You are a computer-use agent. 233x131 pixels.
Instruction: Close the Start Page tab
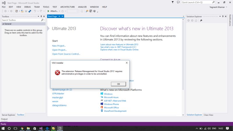click(62, 16)
